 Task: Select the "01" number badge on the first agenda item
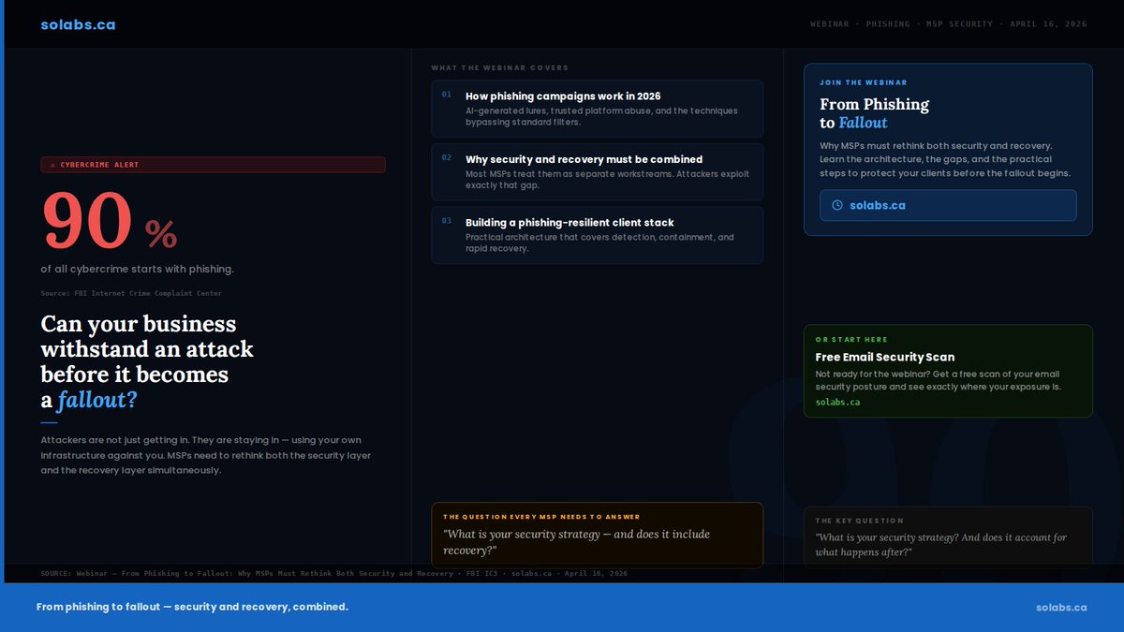tap(447, 96)
